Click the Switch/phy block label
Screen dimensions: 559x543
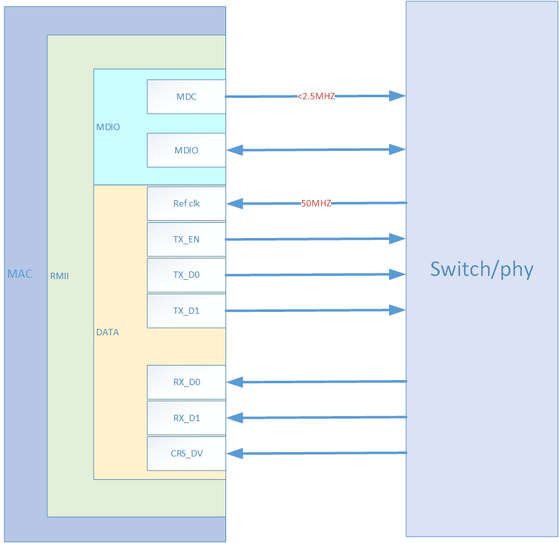[481, 269]
